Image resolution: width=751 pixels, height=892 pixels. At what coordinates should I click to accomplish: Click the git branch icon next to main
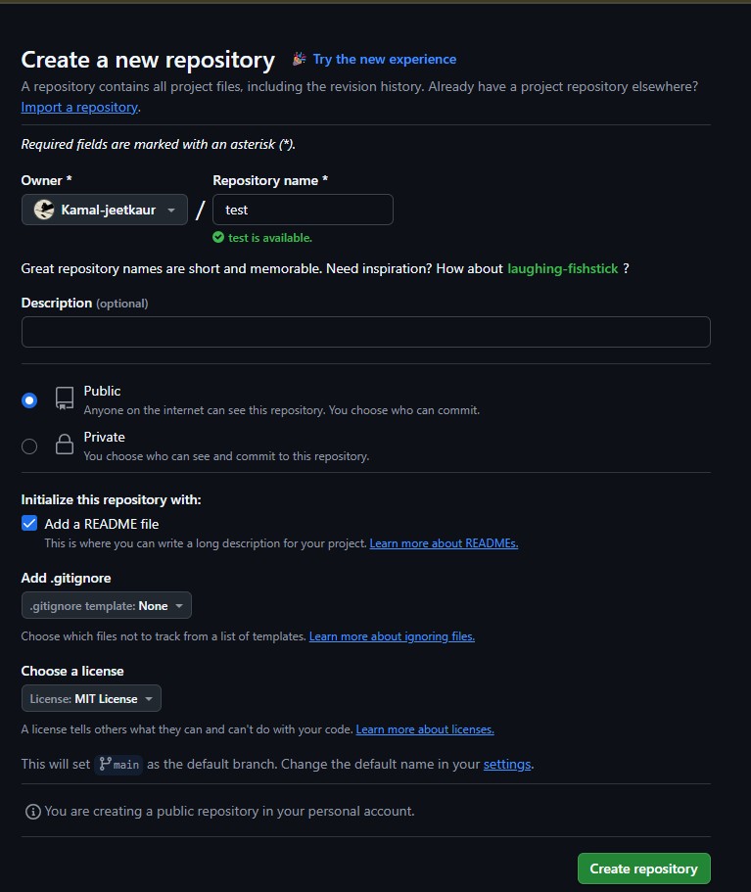[x=105, y=764]
